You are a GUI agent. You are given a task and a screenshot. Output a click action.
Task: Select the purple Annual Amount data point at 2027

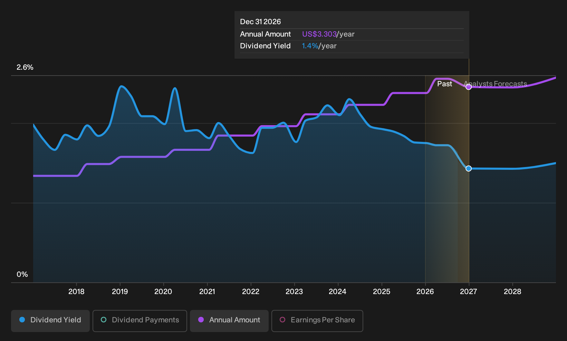(469, 87)
